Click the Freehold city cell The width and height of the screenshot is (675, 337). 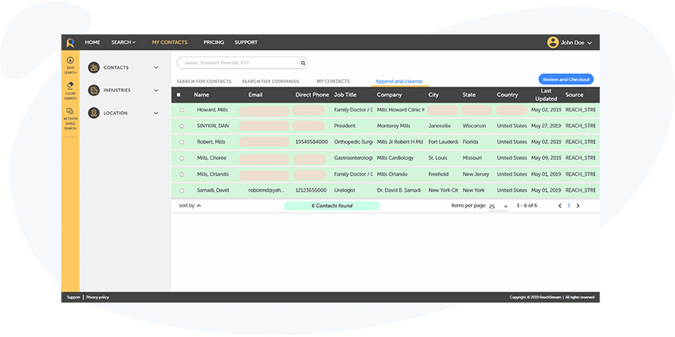click(x=438, y=174)
